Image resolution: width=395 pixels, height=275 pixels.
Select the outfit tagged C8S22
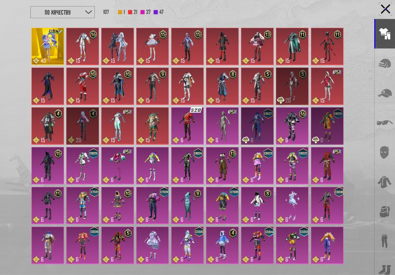coord(292,166)
